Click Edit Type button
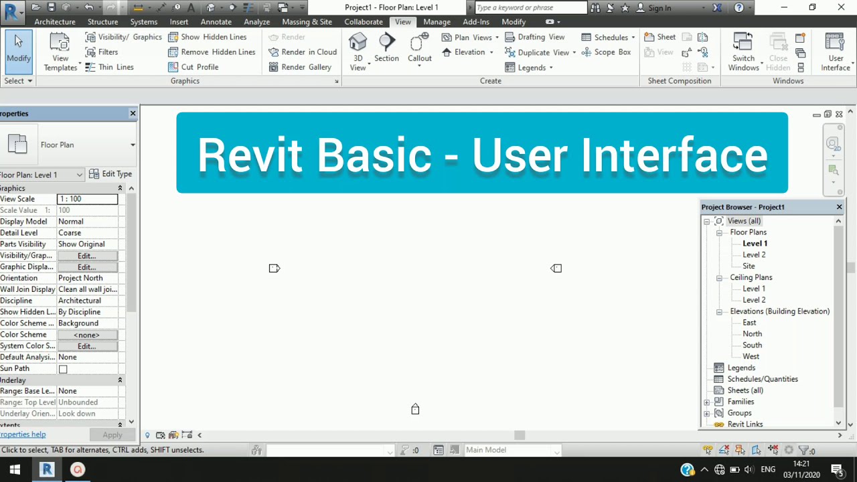This screenshot has height=482, width=857. coord(110,174)
